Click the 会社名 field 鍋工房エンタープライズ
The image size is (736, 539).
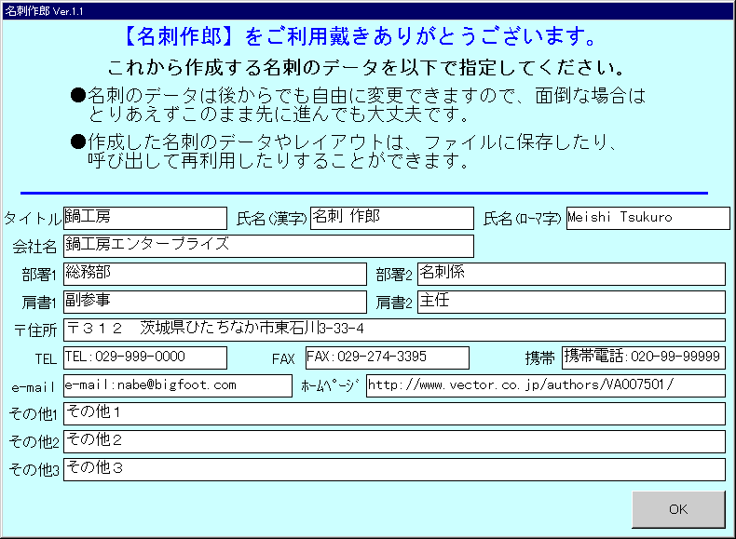[268, 246]
